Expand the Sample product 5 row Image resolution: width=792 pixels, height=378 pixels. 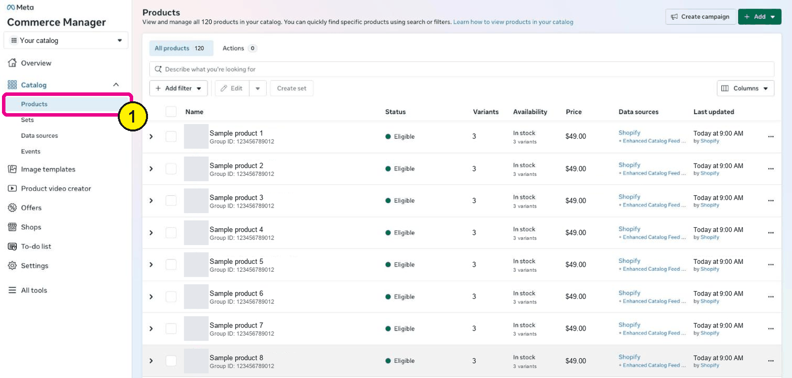[x=151, y=264]
